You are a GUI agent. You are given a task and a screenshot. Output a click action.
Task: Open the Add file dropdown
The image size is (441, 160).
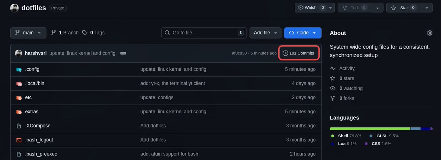tap(265, 33)
